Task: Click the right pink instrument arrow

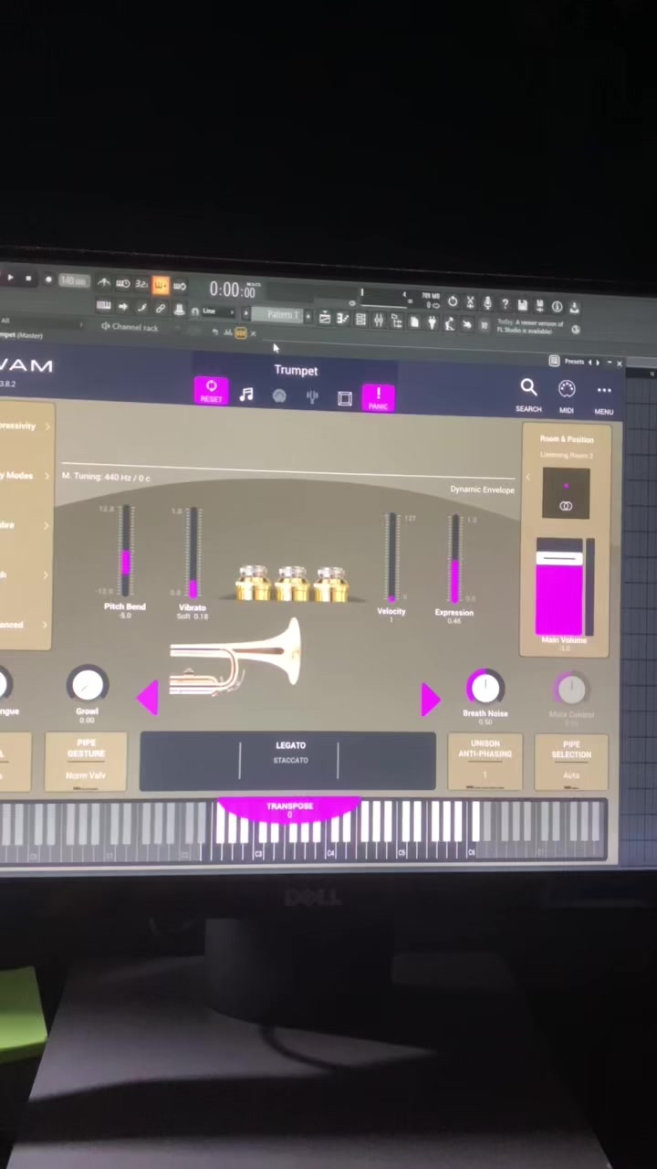Action: (430, 700)
